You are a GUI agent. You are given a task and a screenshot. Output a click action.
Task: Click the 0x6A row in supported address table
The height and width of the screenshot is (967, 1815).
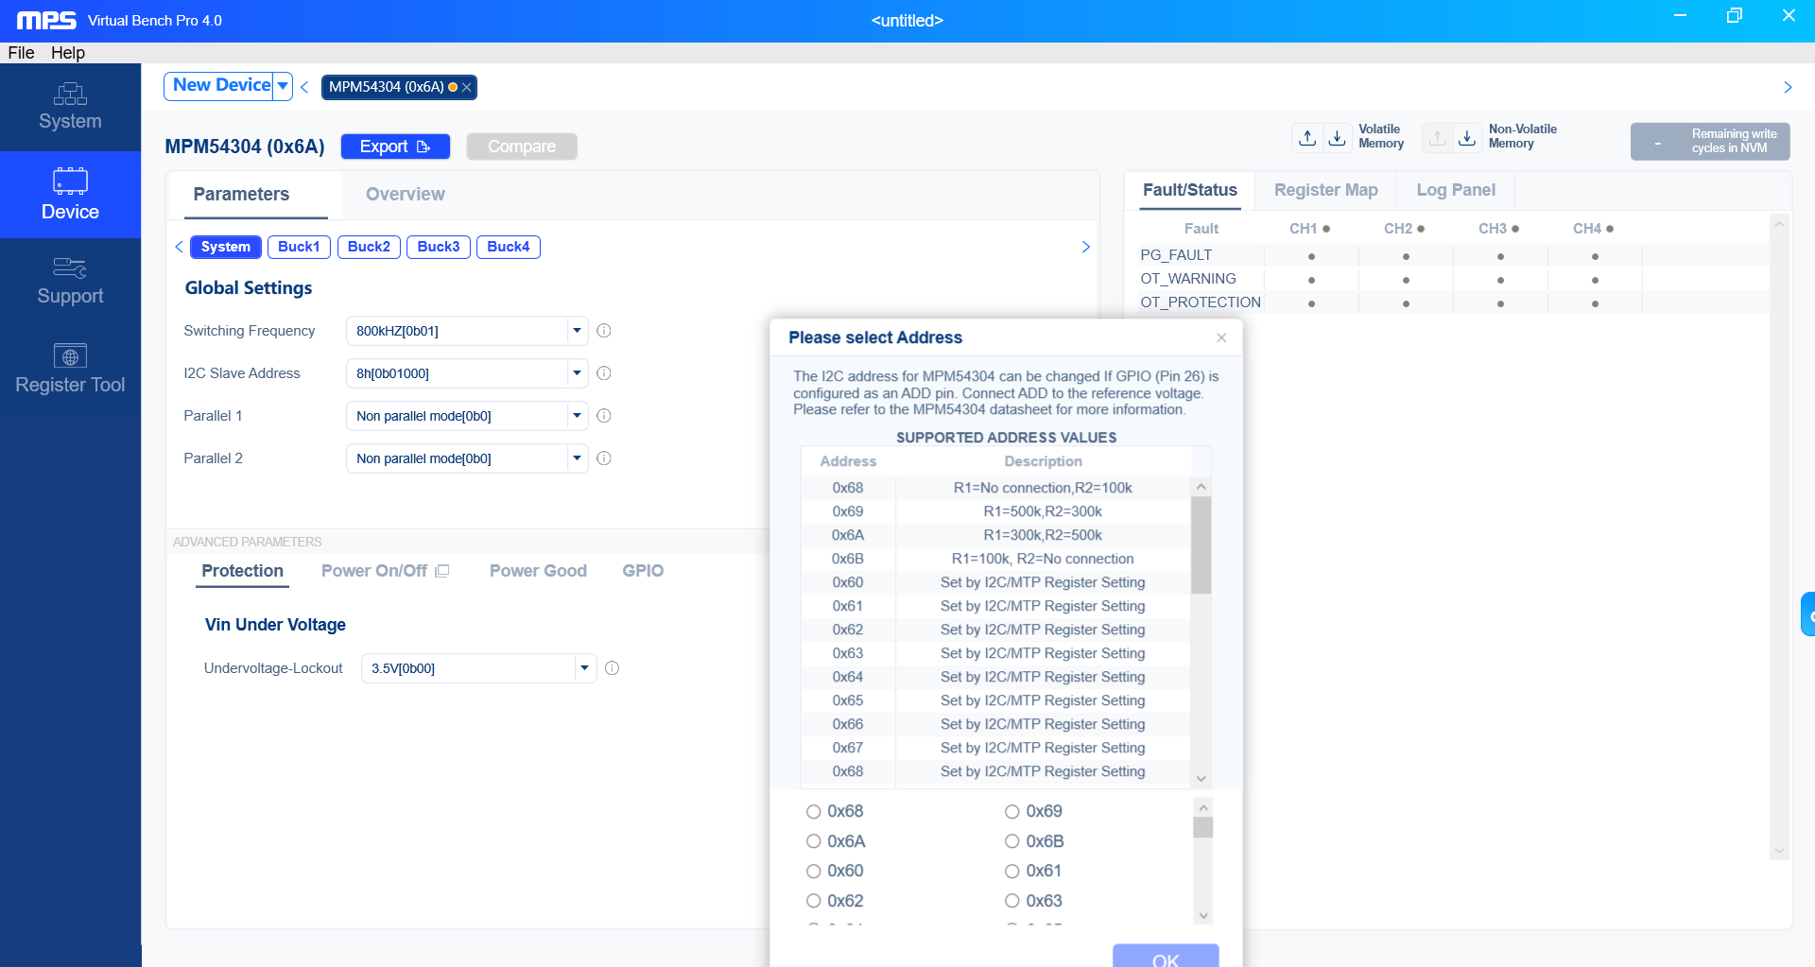[995, 535]
